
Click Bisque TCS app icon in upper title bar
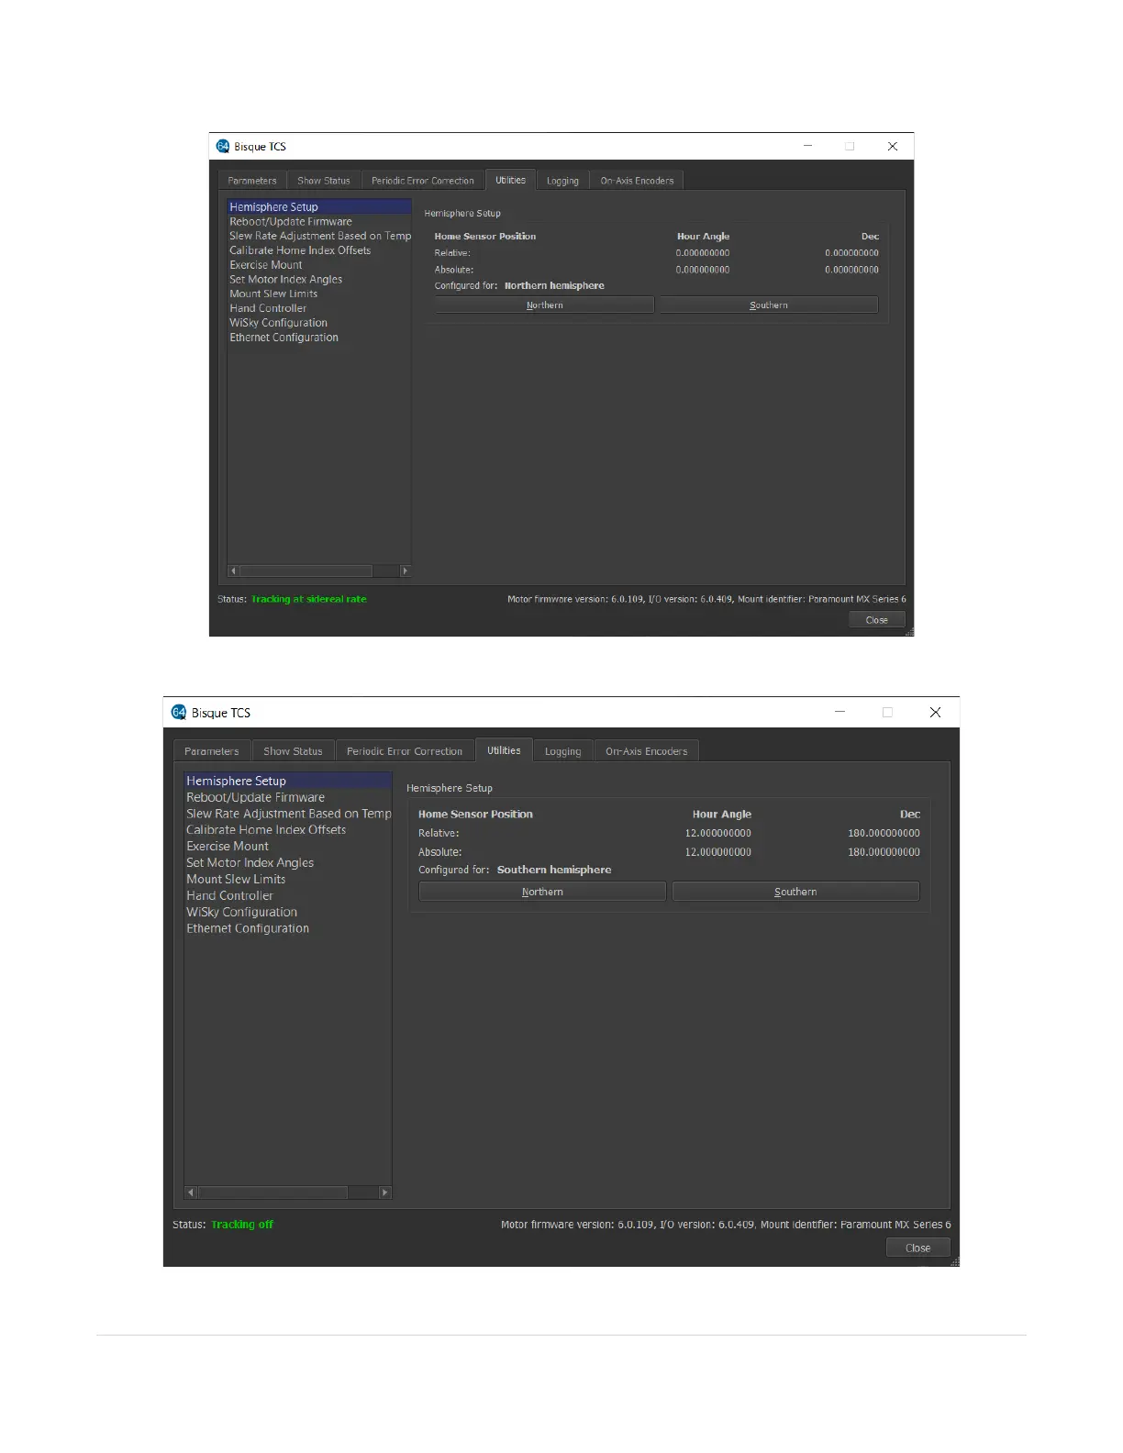(223, 147)
